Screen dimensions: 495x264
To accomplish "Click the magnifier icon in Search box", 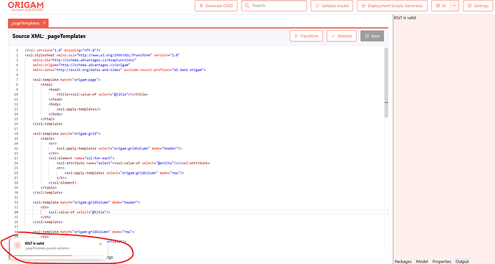I will coord(247,6).
